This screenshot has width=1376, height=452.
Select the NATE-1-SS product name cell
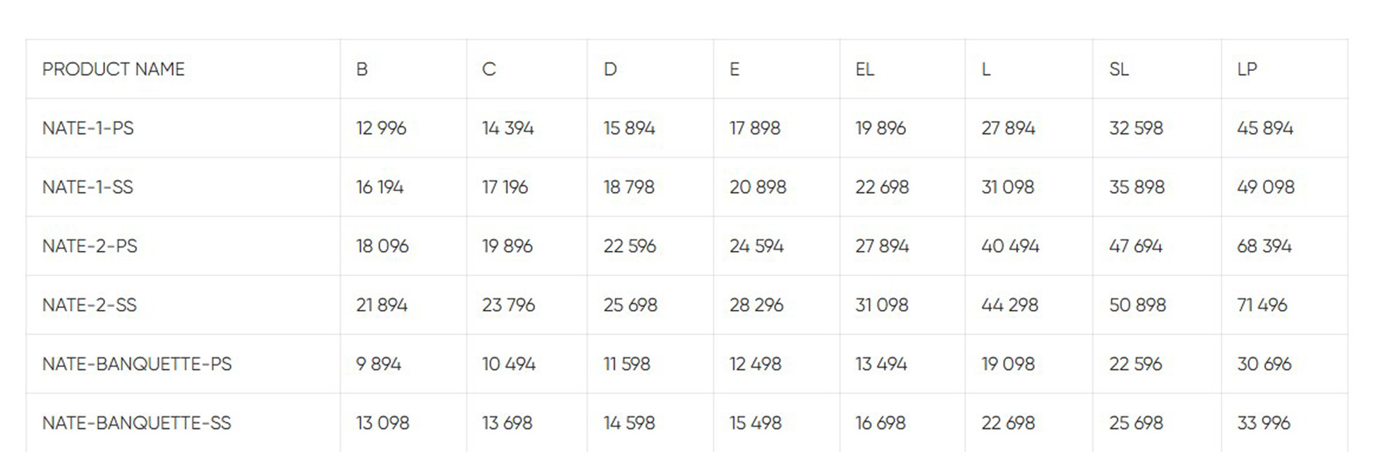coord(88,187)
